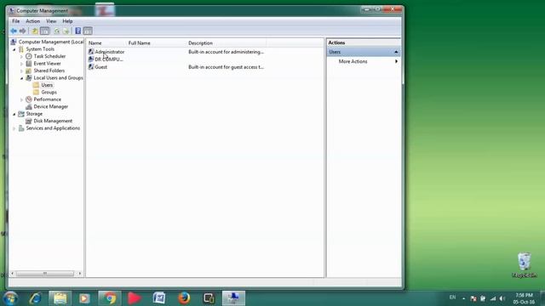Show hidden tray icons arrow
545x306 pixels.
[463, 298]
